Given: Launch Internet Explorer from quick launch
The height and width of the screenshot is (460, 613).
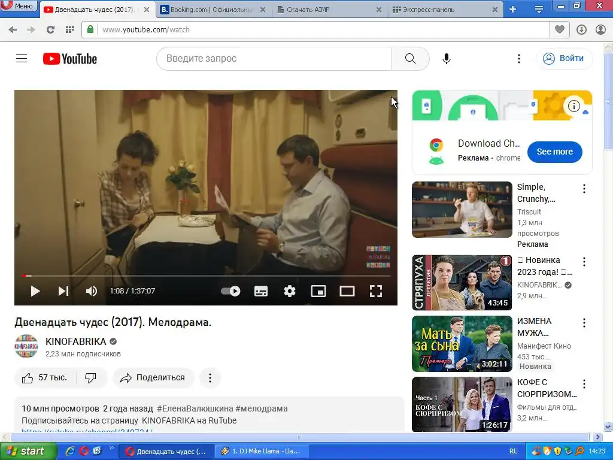Looking at the screenshot, I should tap(71, 451).
